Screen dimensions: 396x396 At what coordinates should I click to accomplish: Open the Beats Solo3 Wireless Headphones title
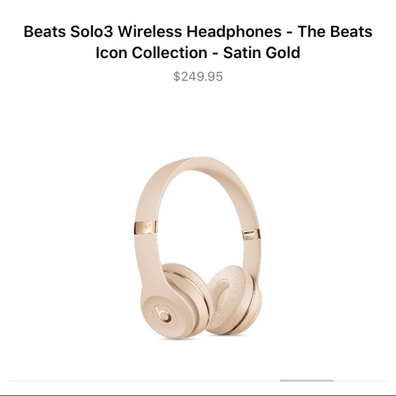(198, 42)
